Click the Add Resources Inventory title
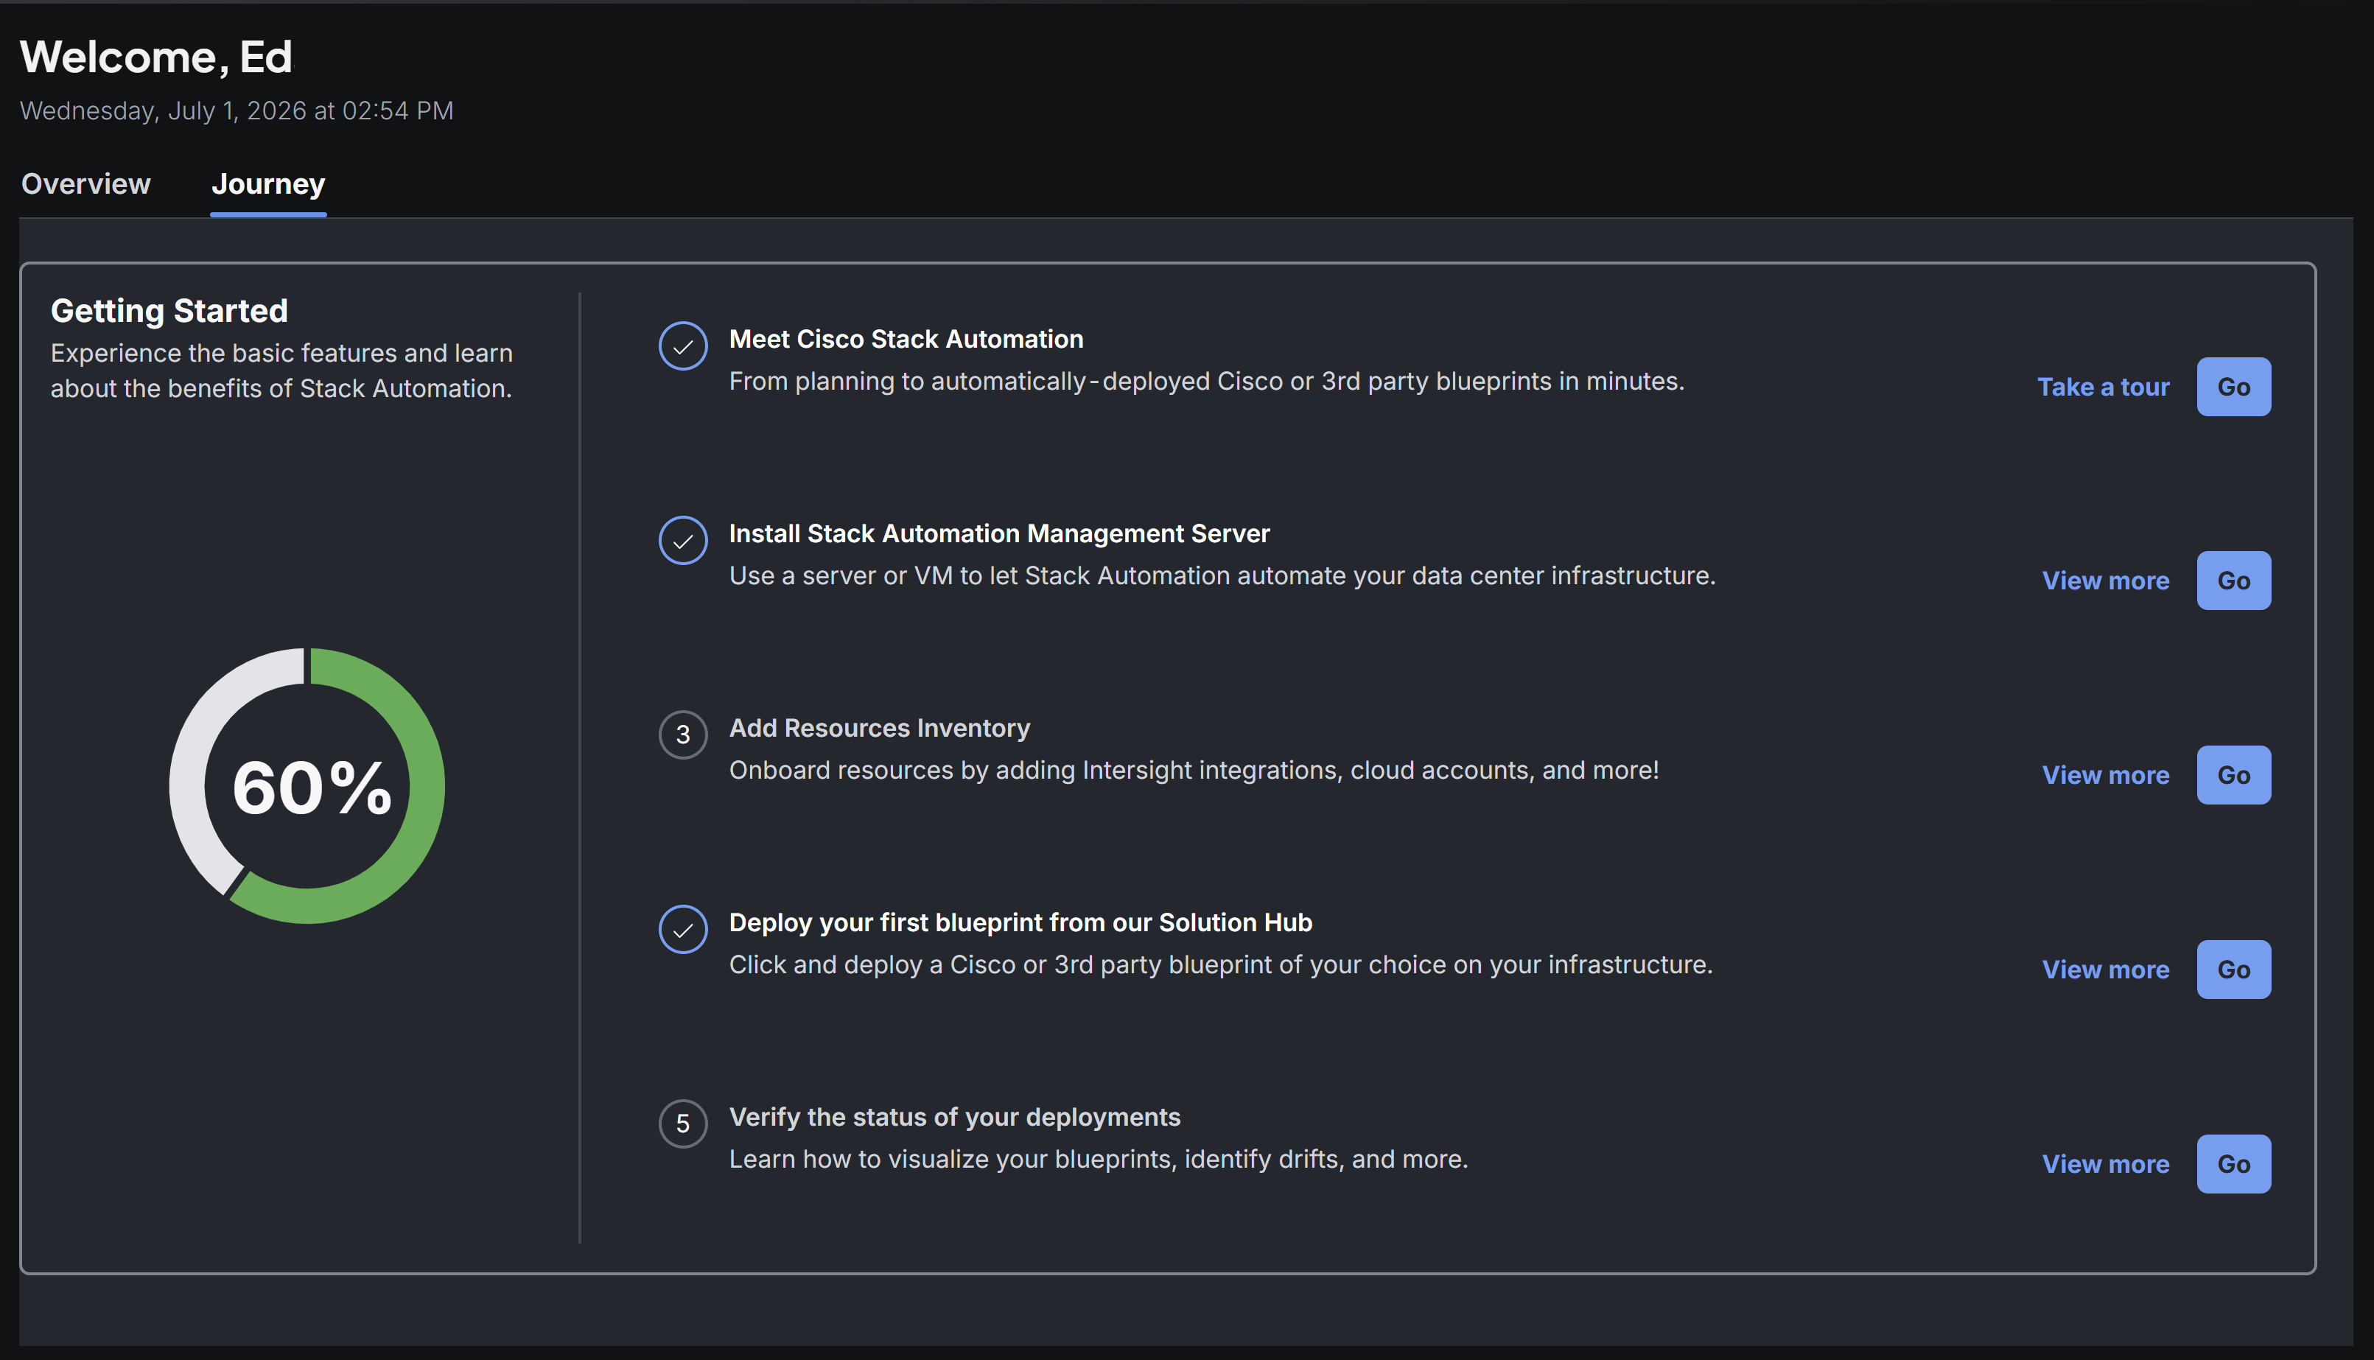The width and height of the screenshot is (2374, 1360). [x=879, y=728]
